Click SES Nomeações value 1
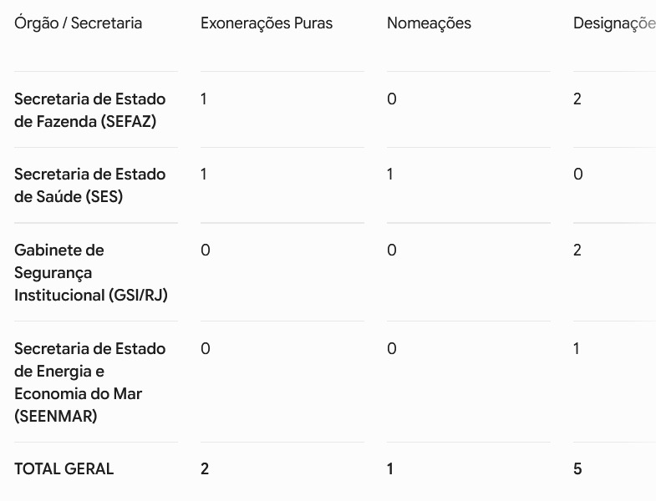Screen dimensions: 656x501 pyautogui.click(x=390, y=174)
